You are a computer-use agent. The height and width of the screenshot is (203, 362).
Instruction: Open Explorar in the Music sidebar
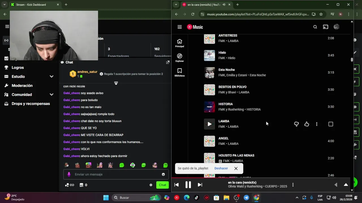[180, 58]
